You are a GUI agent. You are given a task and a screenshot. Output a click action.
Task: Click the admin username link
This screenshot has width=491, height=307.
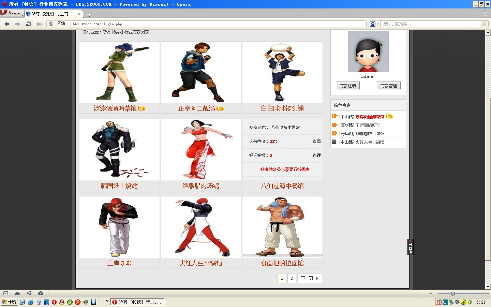pyautogui.click(x=368, y=77)
